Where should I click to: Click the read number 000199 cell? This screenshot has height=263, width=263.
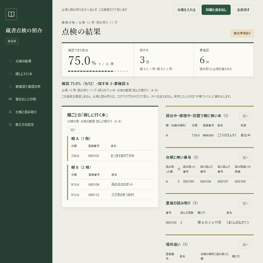(x=188, y=182)
